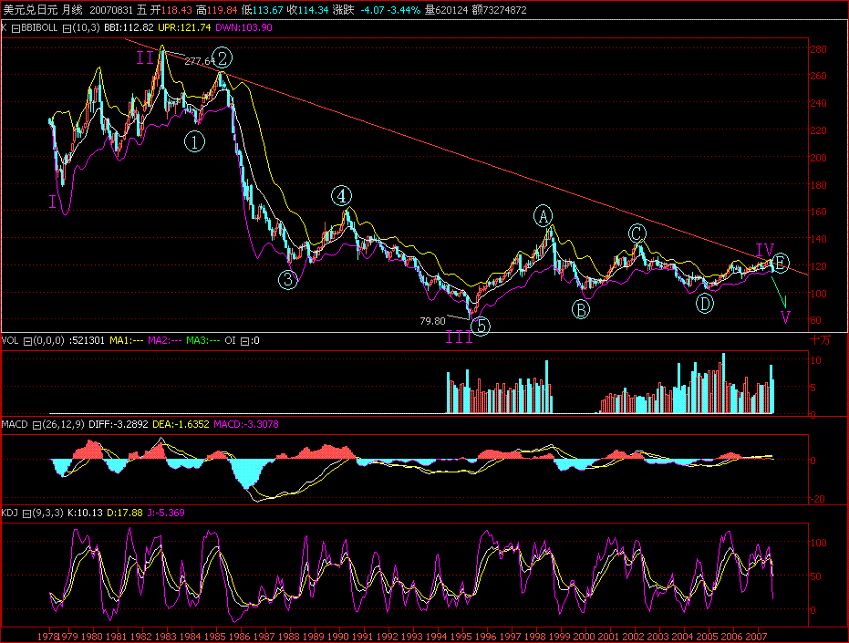Click the circled D wave label
The height and width of the screenshot is (643, 849).
704,303
